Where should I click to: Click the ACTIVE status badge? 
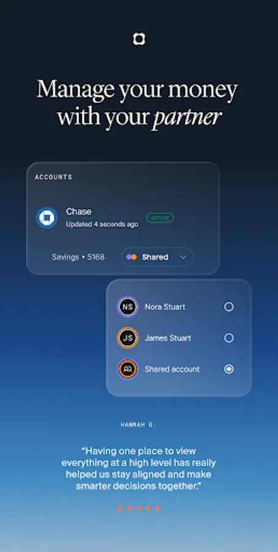click(160, 218)
